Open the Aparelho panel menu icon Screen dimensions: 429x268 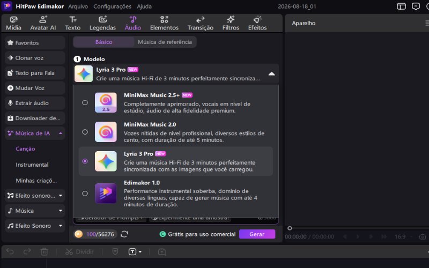(x=427, y=23)
